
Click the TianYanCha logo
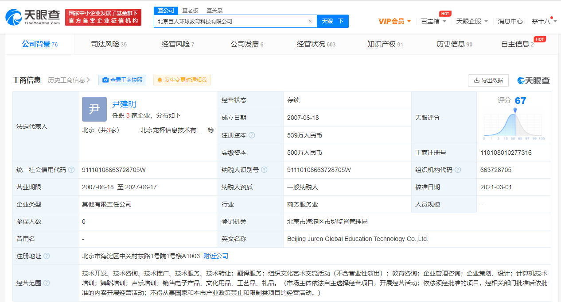coord(33,17)
